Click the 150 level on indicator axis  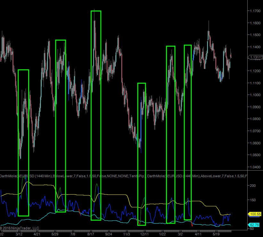click(x=253, y=200)
